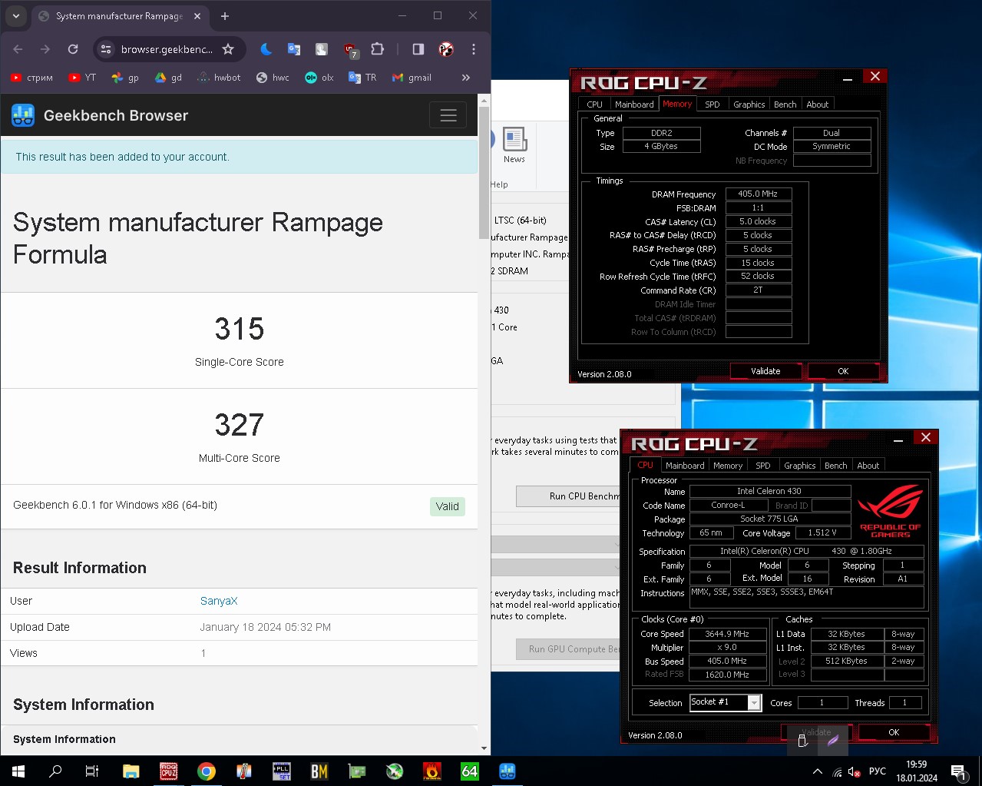Open Bench tab in upper CPU-Z window
Viewport: 982px width, 786px height.
[x=785, y=104]
